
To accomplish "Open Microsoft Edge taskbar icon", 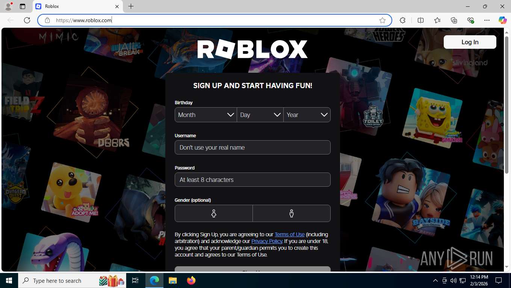I will (154, 280).
